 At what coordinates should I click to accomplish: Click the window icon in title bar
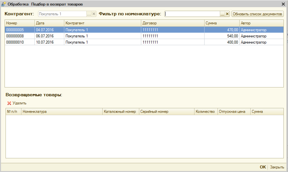pos(4,4)
